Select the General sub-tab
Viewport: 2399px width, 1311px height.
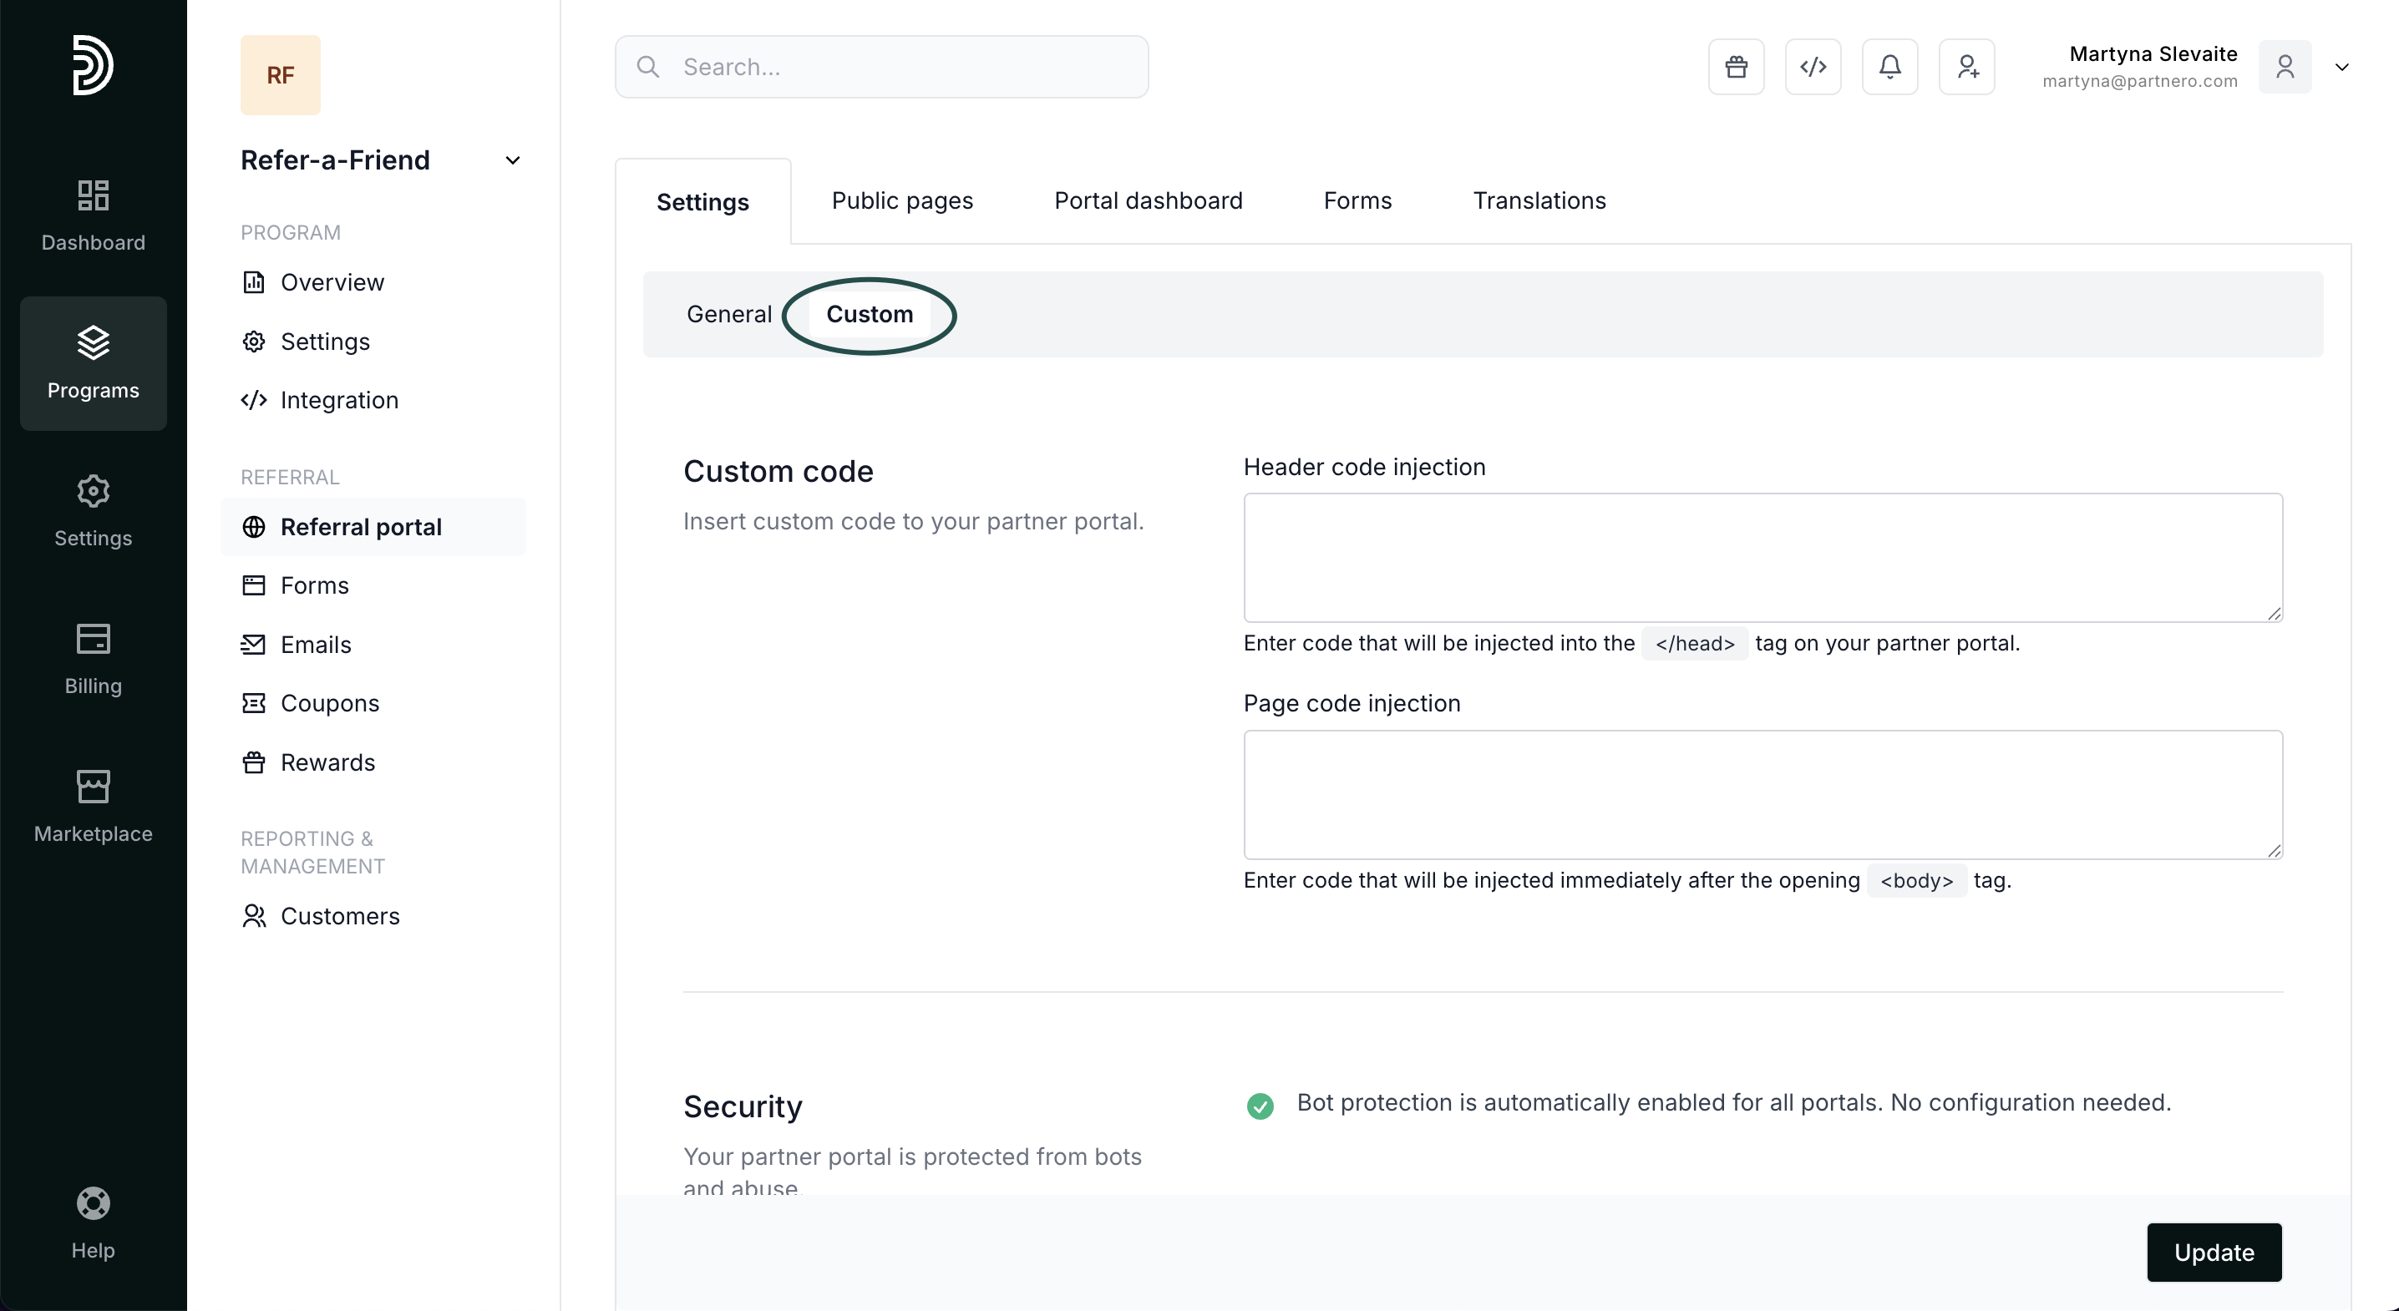(728, 315)
